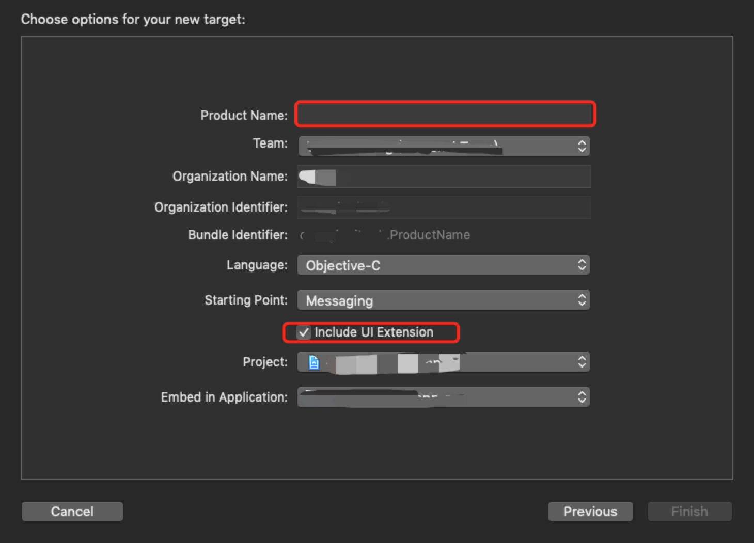
Task: Open the Starting Point dropdown showing Messaging
Action: [444, 300]
